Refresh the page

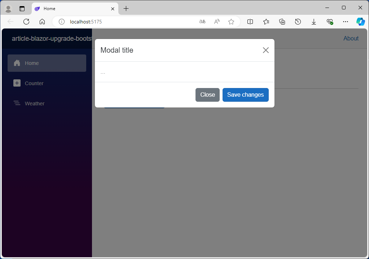26,22
